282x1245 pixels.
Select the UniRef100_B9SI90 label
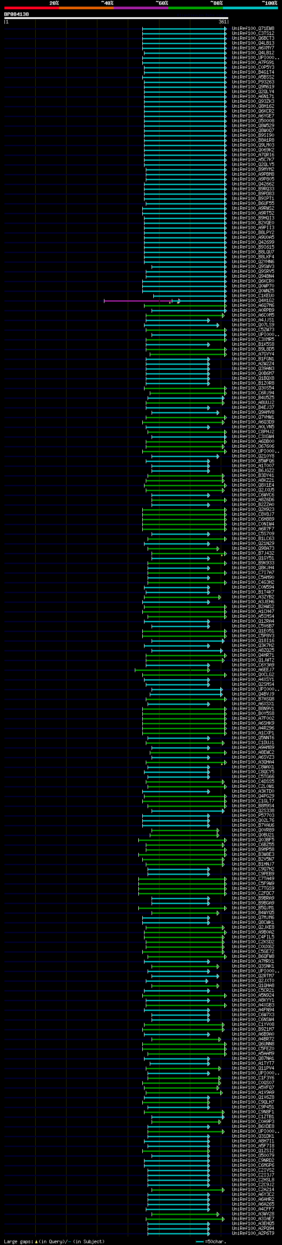click(x=253, y=135)
